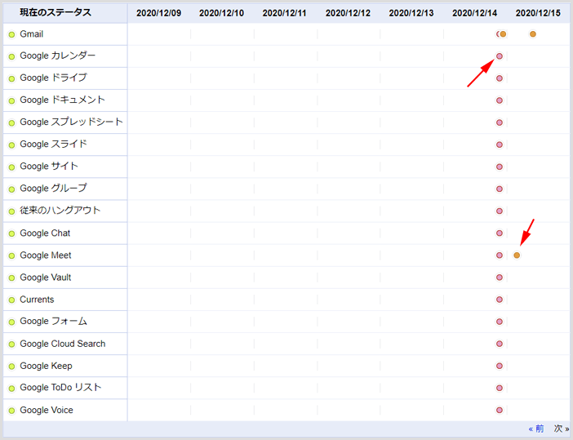Screen dimensions: 573x440
Task: Click the pink outage dot in Google Vault row
Action: tap(500, 278)
